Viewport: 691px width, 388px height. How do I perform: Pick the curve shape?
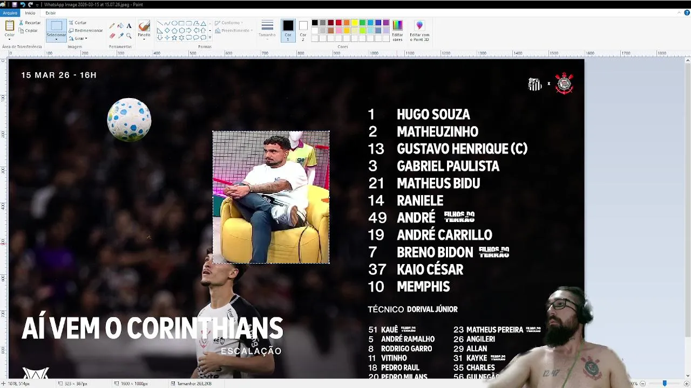pyautogui.click(x=167, y=24)
